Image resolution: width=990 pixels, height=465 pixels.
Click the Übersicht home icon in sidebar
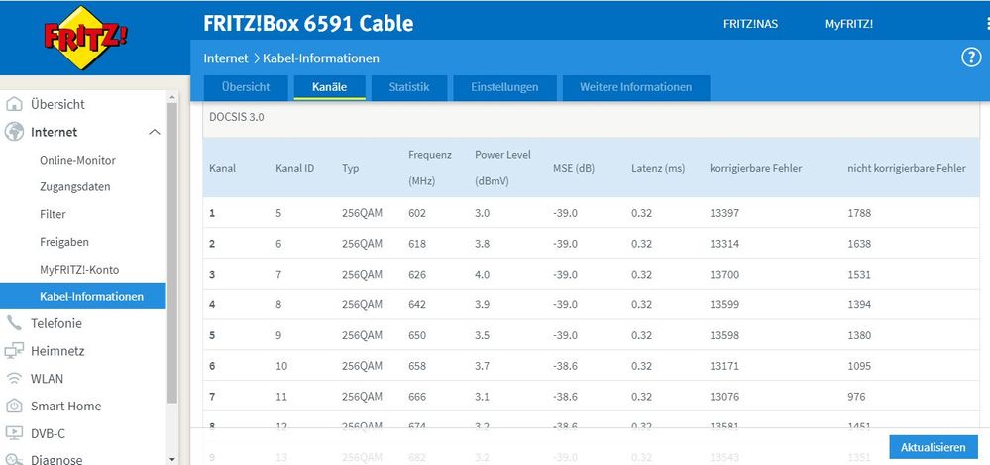click(14, 104)
